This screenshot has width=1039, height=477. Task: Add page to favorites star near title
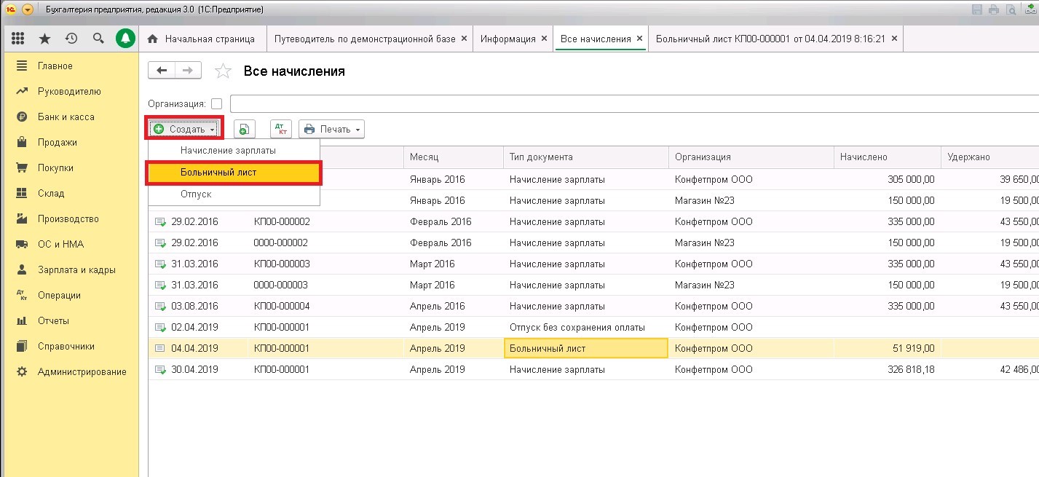click(x=224, y=71)
